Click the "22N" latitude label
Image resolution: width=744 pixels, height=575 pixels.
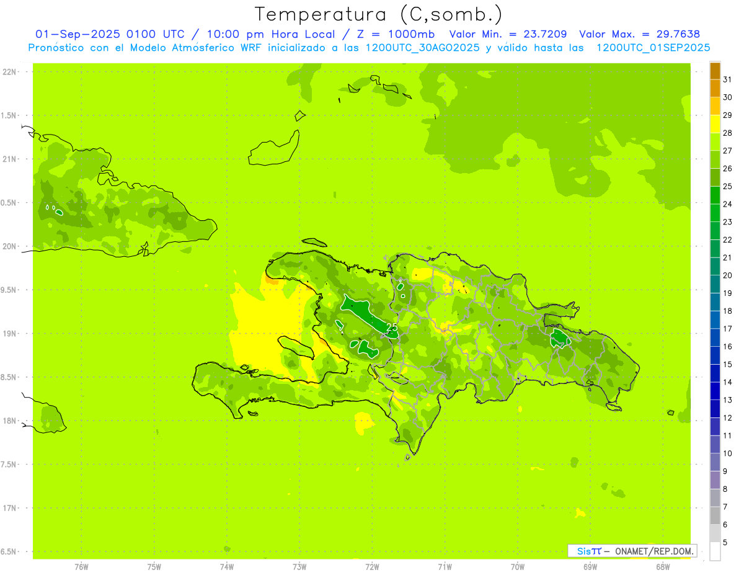pyautogui.click(x=10, y=72)
